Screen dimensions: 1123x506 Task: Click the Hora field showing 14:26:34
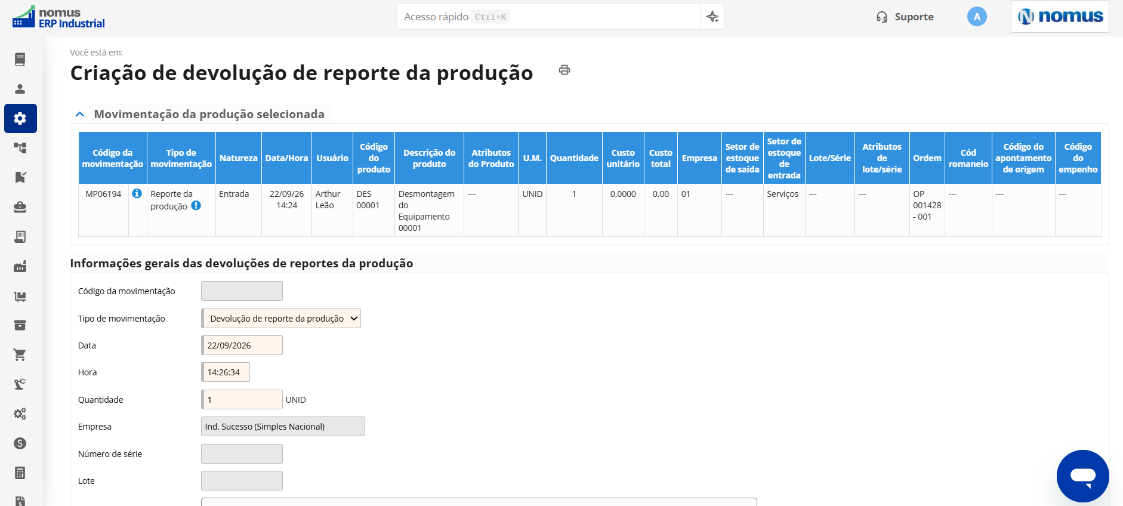[x=226, y=372]
